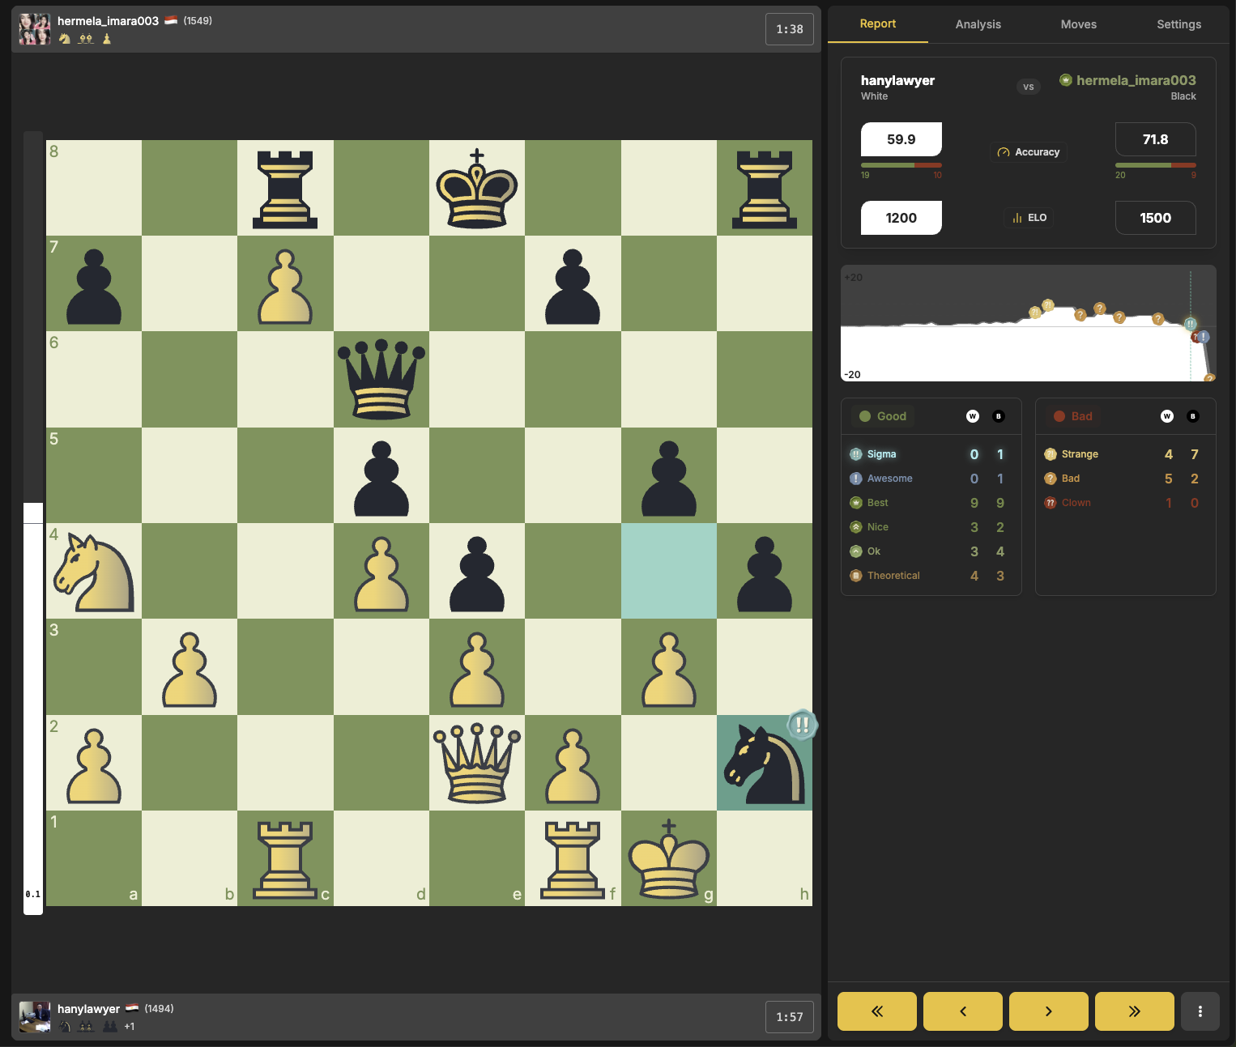1236x1047 pixels.
Task: Click the Strange move classification icon
Action: click(x=1051, y=454)
